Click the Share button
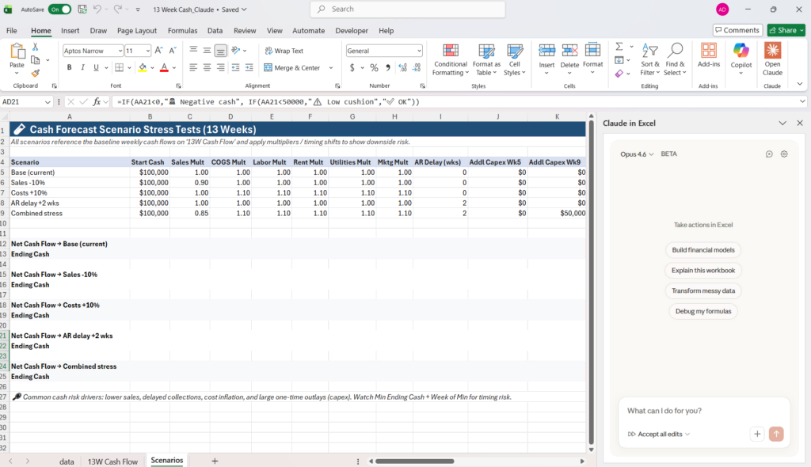Image resolution: width=811 pixels, height=467 pixels. click(x=786, y=31)
